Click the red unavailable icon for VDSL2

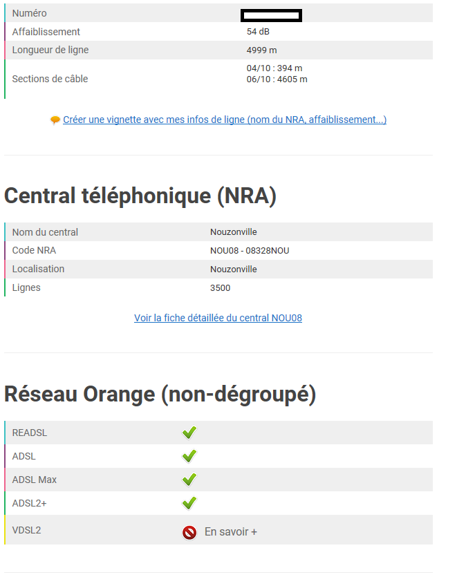click(189, 532)
